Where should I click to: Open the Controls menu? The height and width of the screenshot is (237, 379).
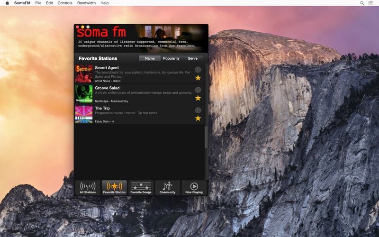pyautogui.click(x=65, y=3)
